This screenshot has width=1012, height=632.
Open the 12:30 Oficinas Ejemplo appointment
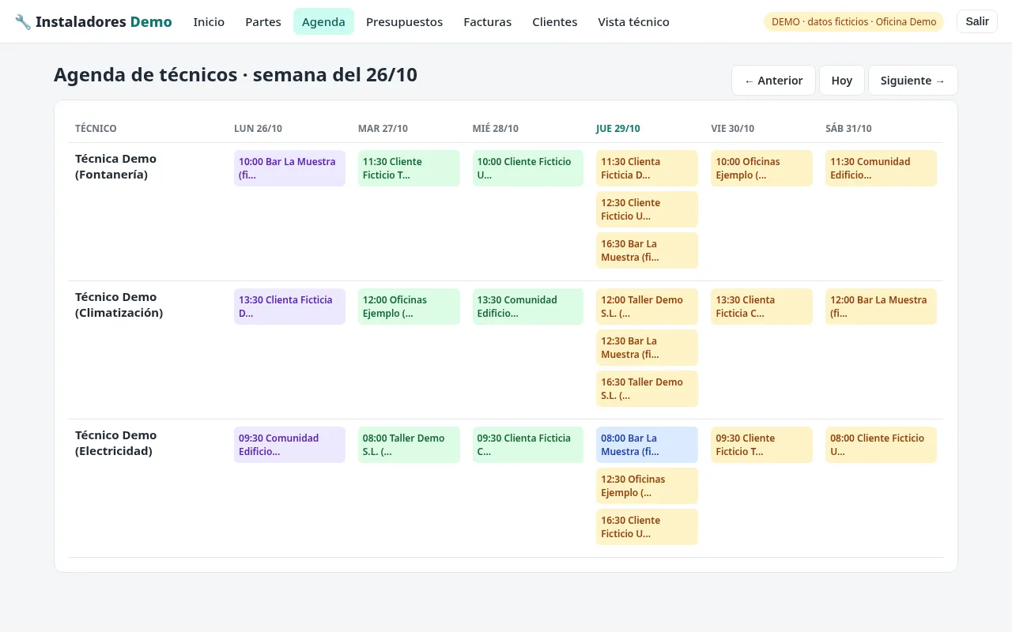pyautogui.click(x=647, y=486)
